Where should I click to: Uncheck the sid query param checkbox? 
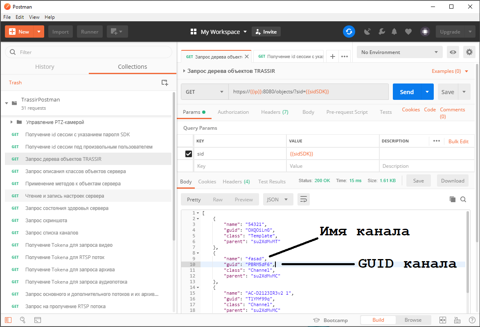[189, 154]
